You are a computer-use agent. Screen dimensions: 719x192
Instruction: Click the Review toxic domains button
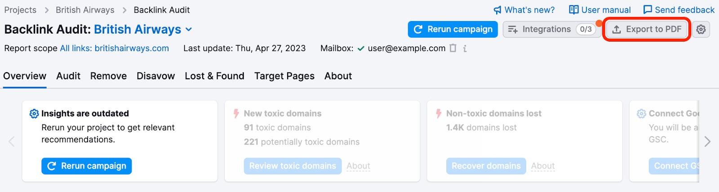pyautogui.click(x=293, y=166)
